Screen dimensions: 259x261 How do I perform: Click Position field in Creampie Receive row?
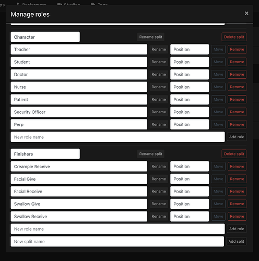pos(190,167)
